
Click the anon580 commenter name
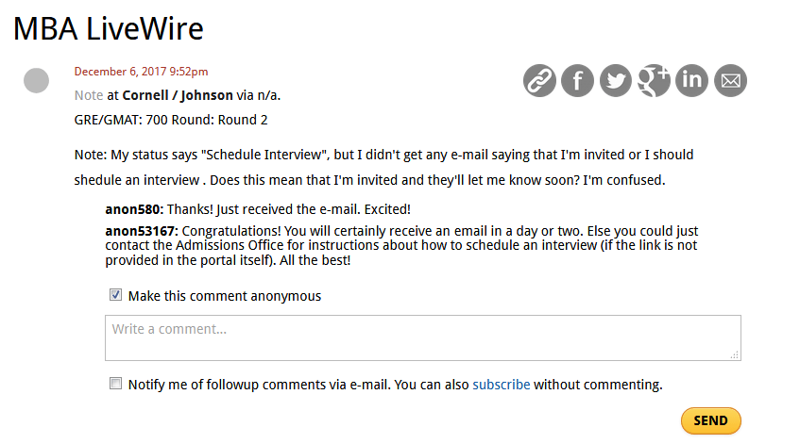click(x=135, y=209)
